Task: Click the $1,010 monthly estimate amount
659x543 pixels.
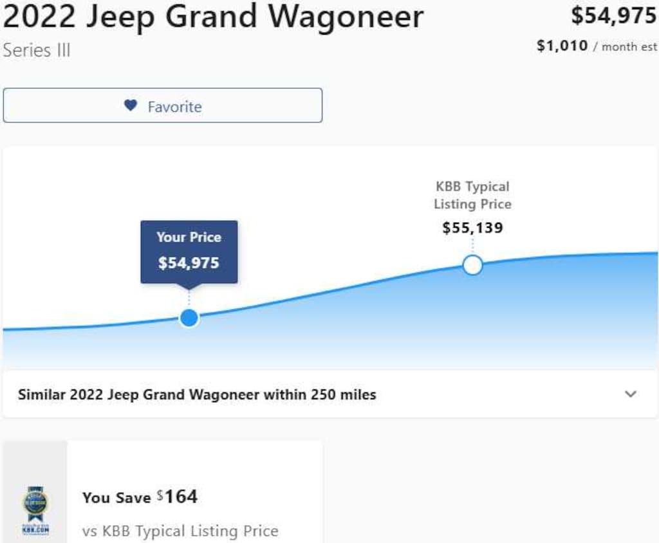Action: (562, 46)
